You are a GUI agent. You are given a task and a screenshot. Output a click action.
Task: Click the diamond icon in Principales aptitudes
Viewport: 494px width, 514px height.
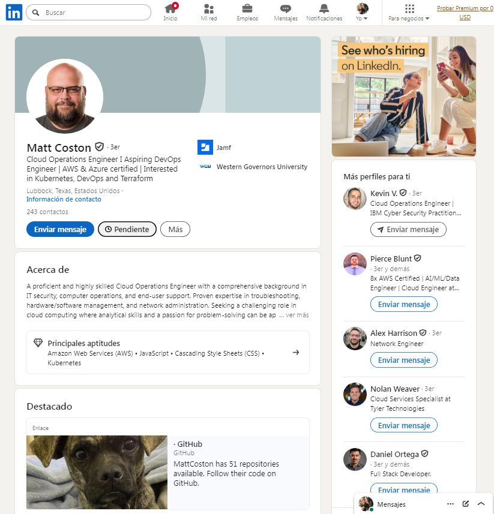[x=38, y=343]
